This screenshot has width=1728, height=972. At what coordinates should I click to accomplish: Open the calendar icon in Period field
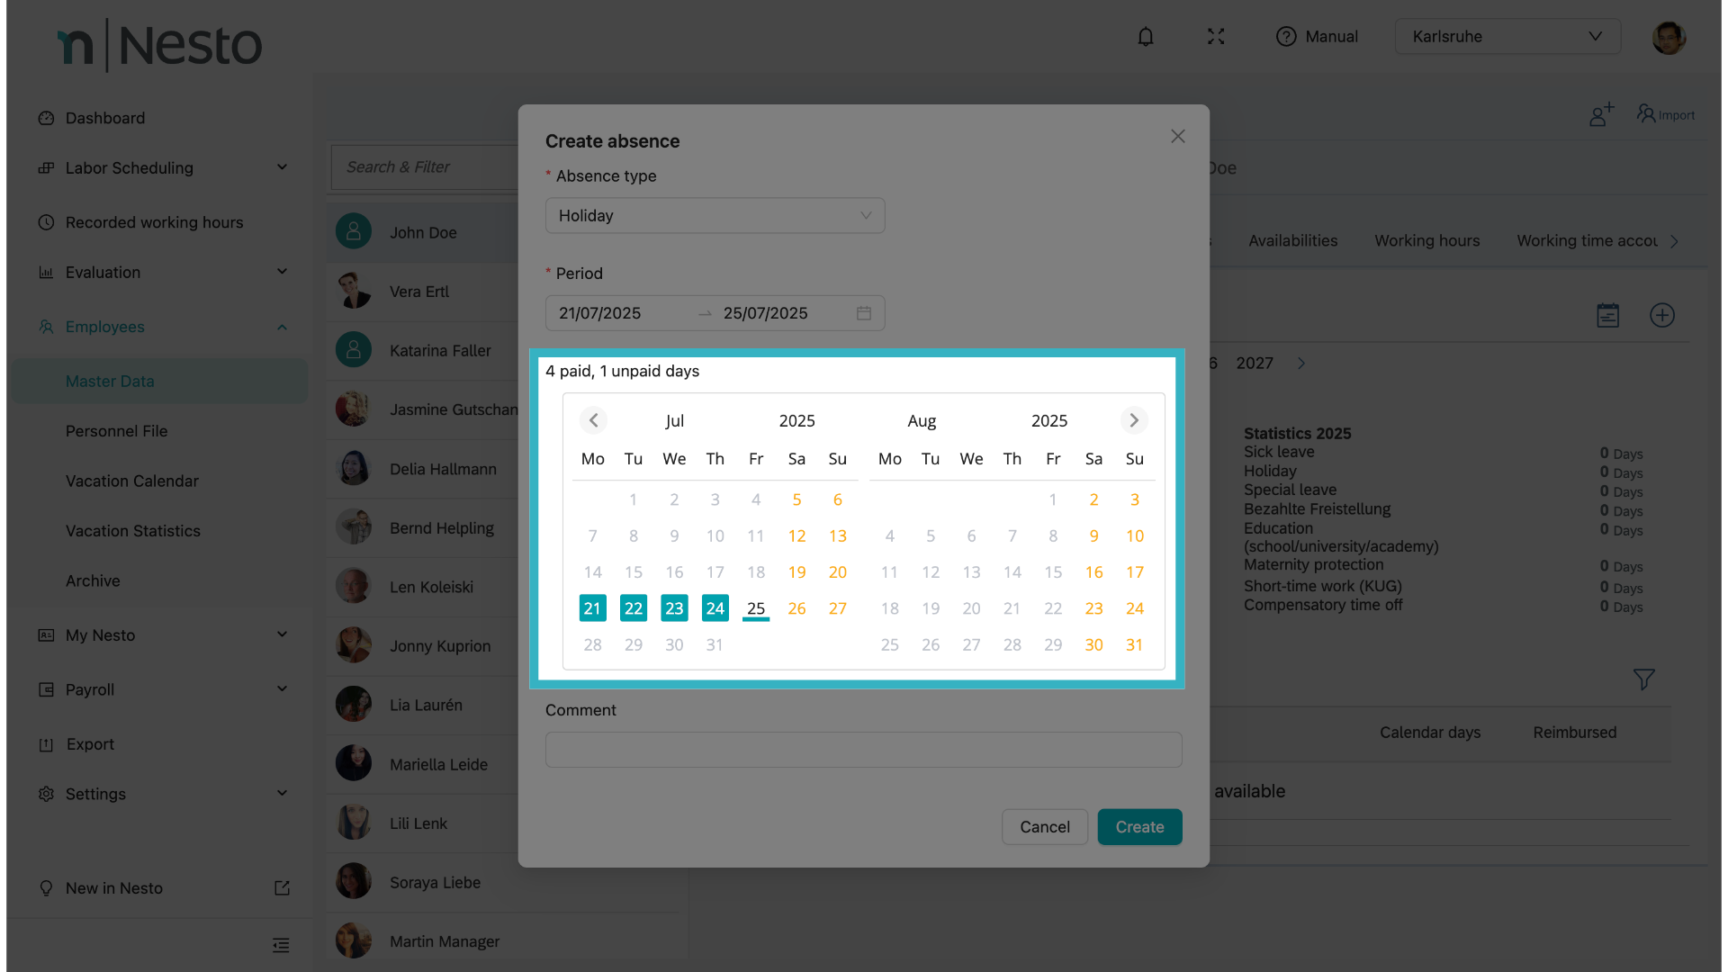pyautogui.click(x=863, y=313)
